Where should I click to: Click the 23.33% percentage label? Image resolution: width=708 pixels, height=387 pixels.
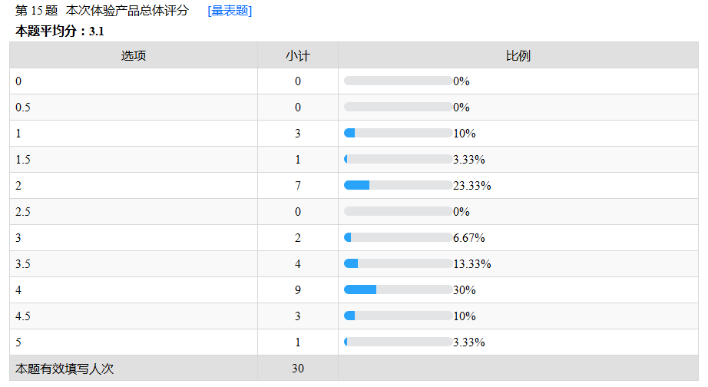coord(472,186)
